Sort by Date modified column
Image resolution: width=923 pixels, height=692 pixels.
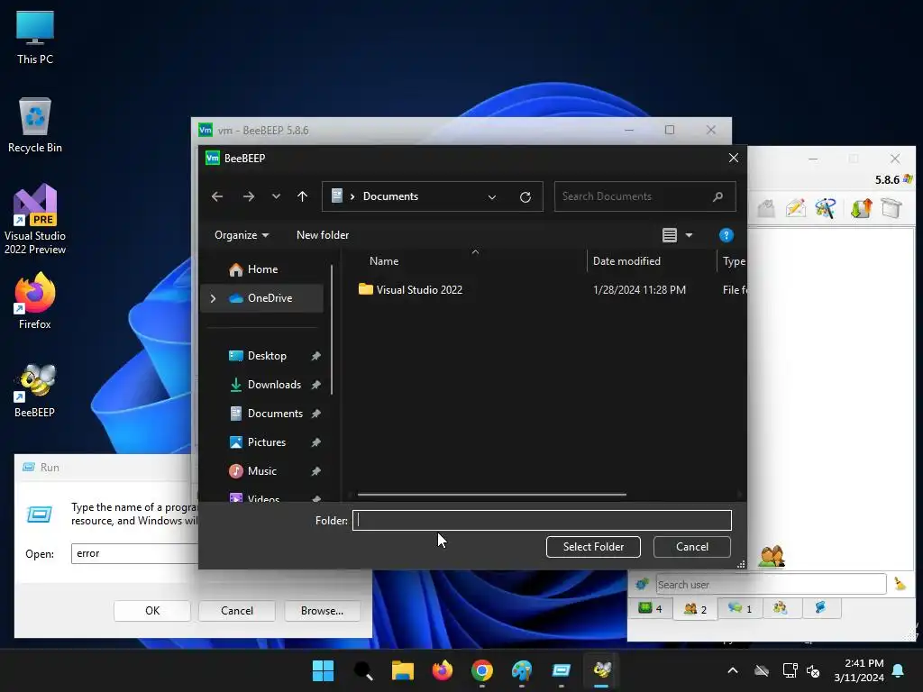pyautogui.click(x=626, y=261)
